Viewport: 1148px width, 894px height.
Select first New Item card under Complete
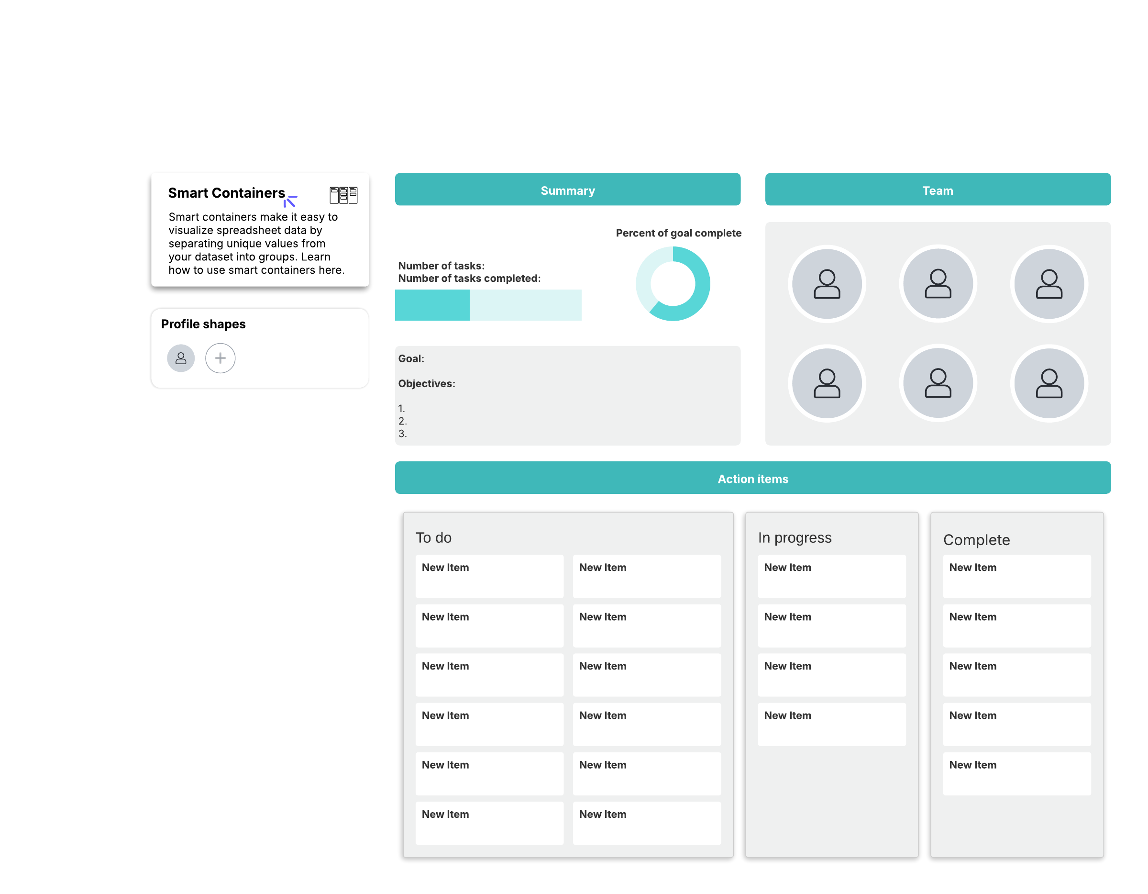pos(1016,576)
